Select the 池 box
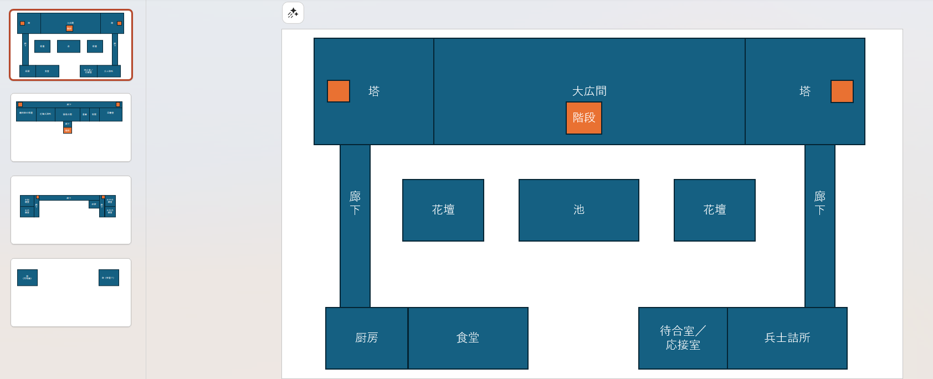933x379 pixels. [x=579, y=210]
